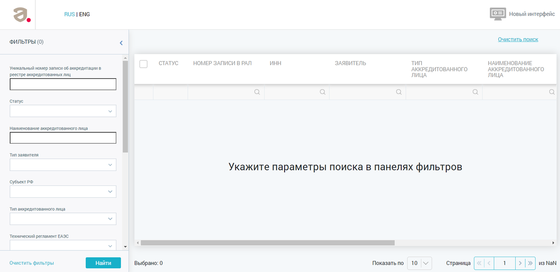Click the search icon in ИНН column
Image resolution: width=560 pixels, height=272 pixels.
coord(322,92)
